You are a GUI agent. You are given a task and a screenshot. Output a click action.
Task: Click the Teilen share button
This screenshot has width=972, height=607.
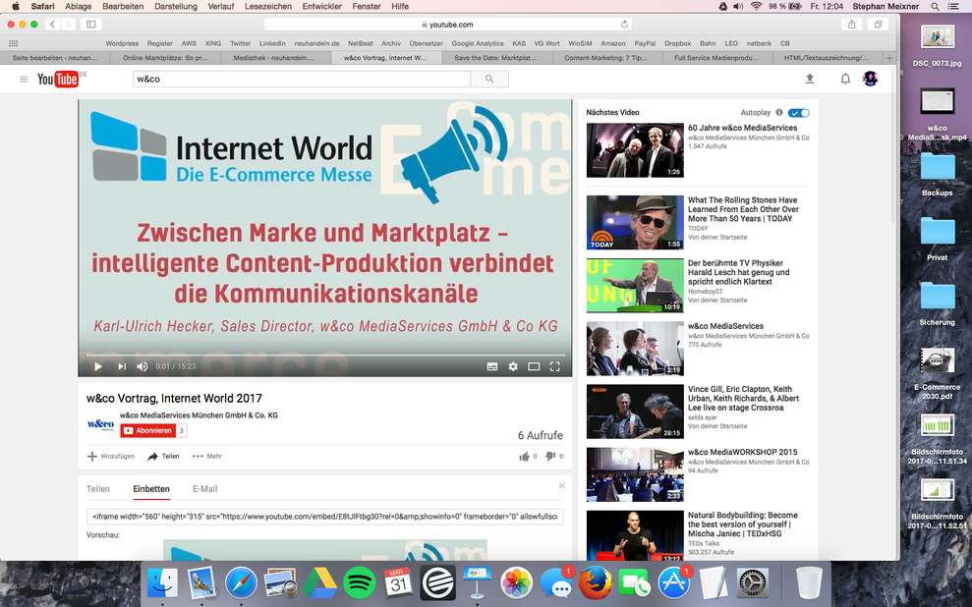point(164,457)
